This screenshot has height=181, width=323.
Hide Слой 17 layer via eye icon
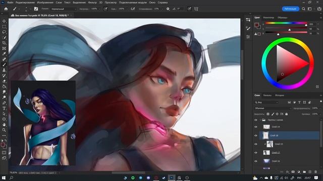[x=256, y=152]
